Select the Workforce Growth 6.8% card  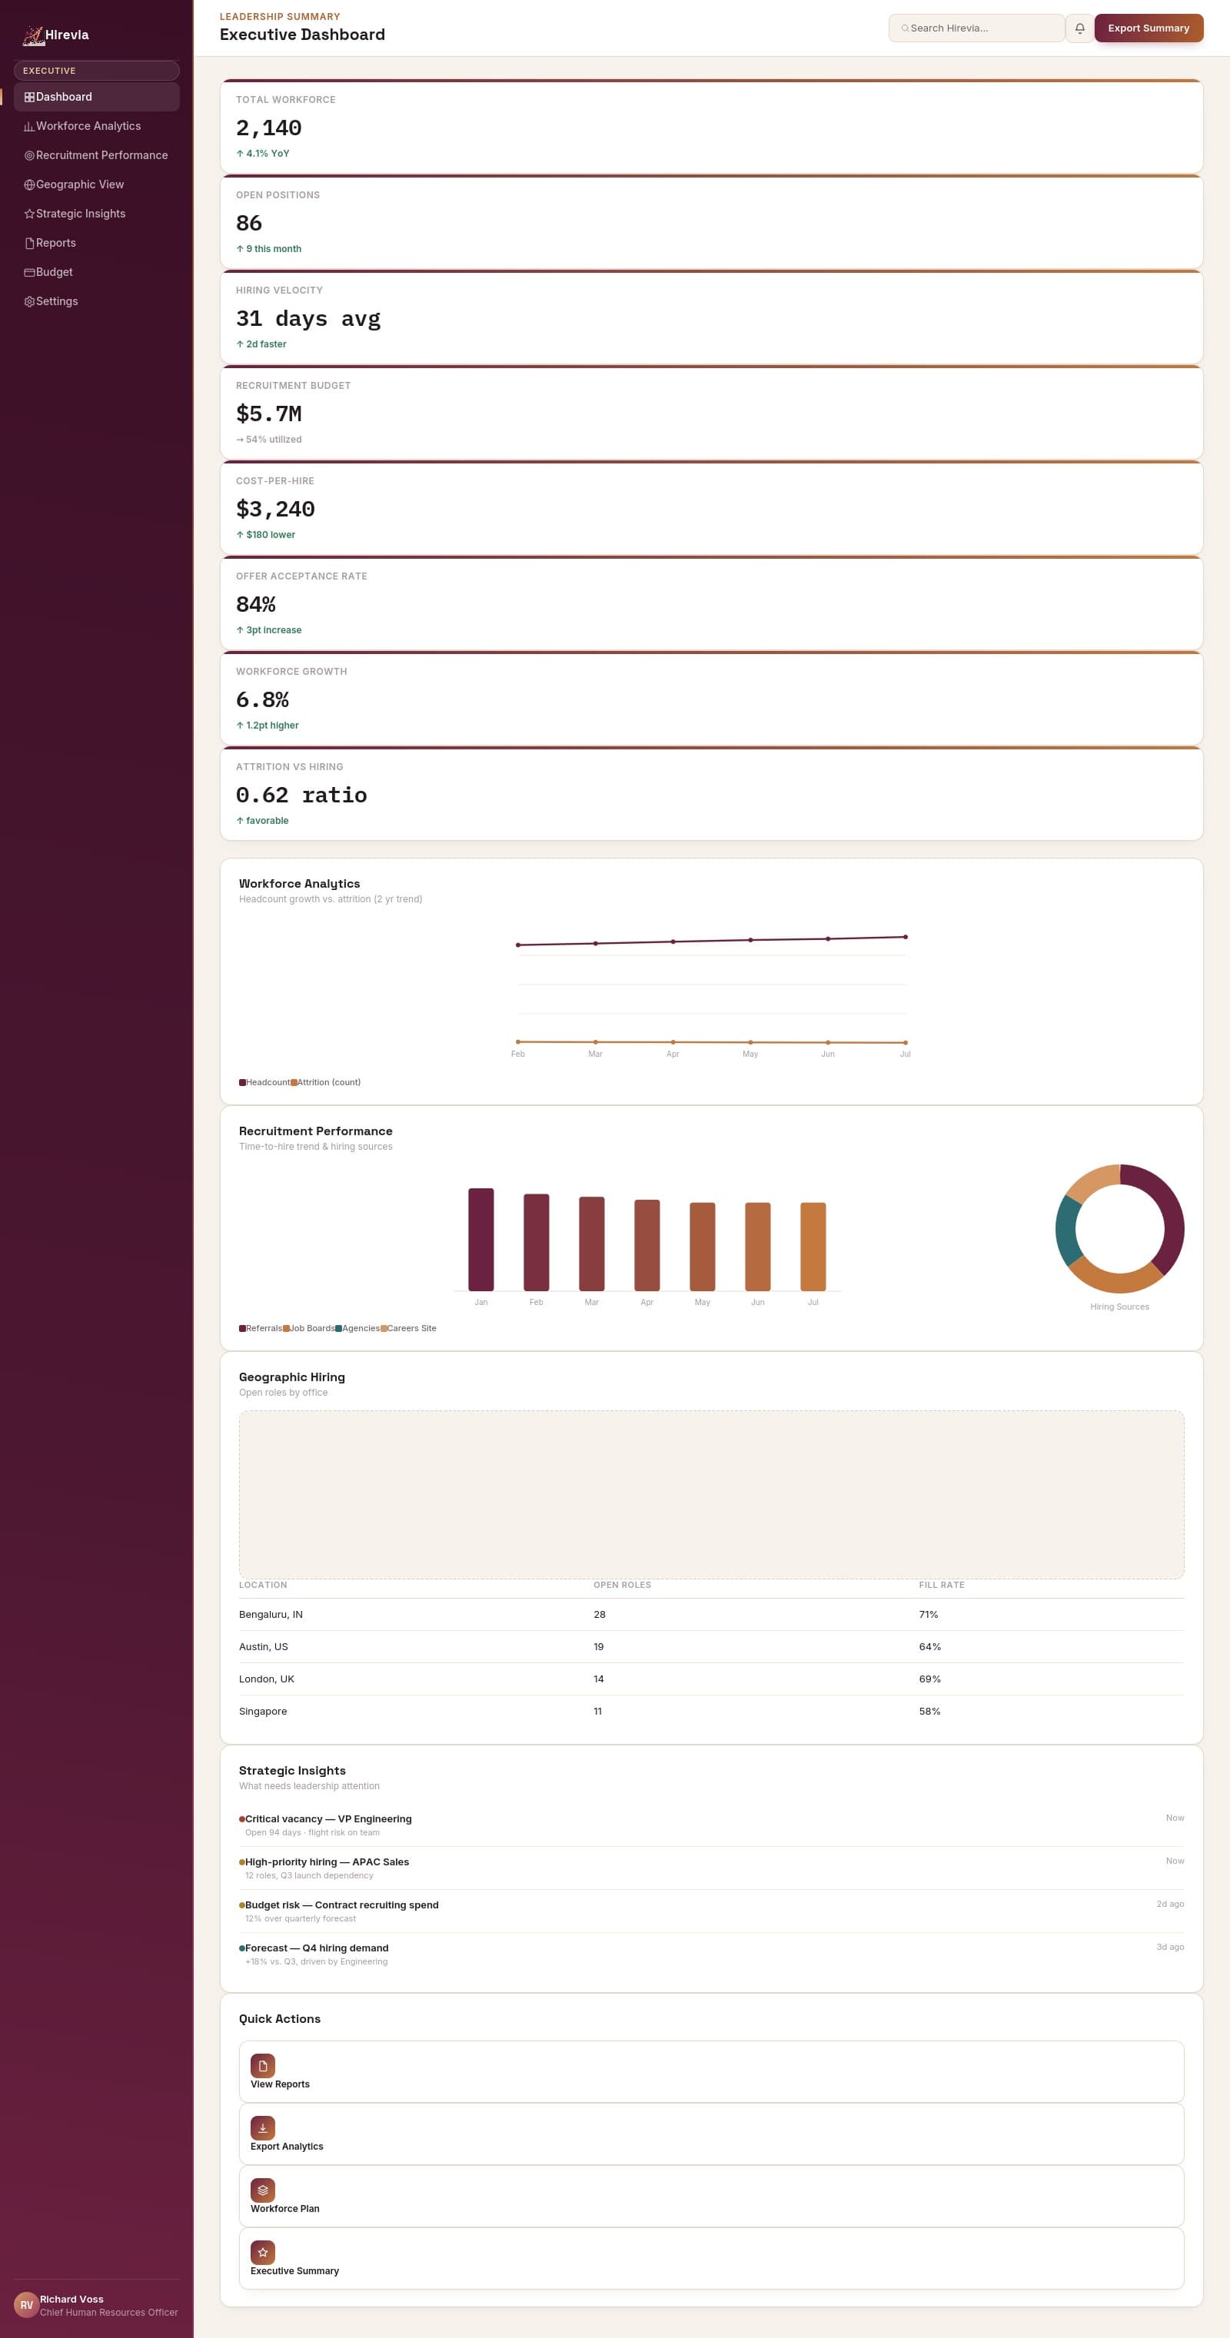click(711, 698)
